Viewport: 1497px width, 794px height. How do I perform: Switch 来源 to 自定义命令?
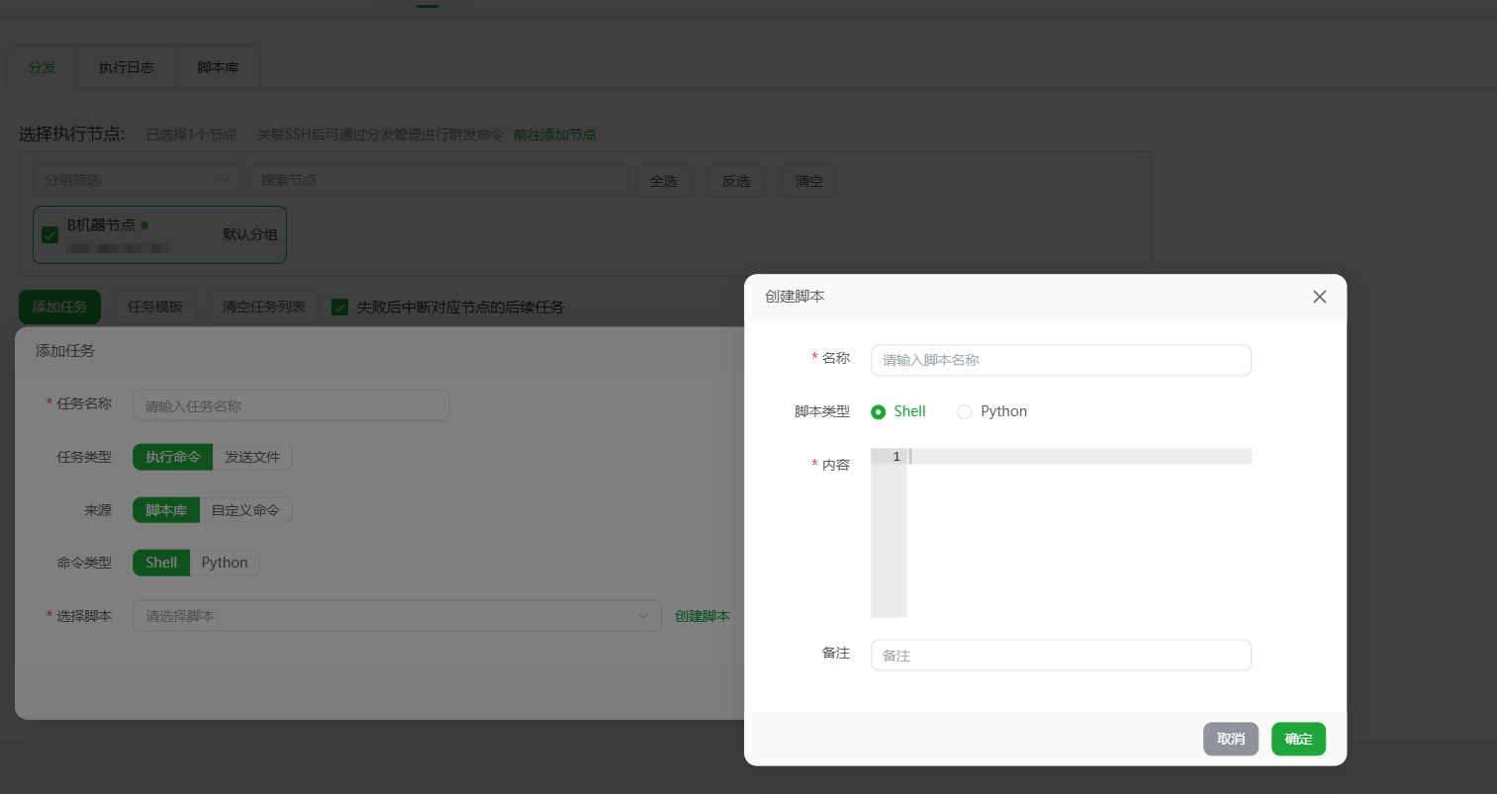(x=246, y=509)
